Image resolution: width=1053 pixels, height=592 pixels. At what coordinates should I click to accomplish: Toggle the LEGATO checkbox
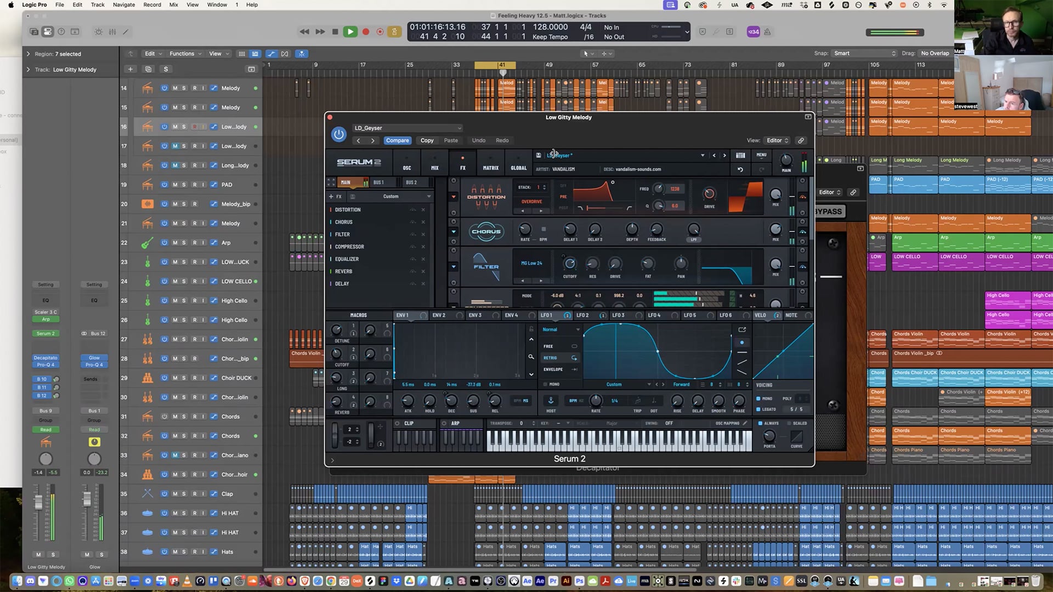[x=758, y=409]
